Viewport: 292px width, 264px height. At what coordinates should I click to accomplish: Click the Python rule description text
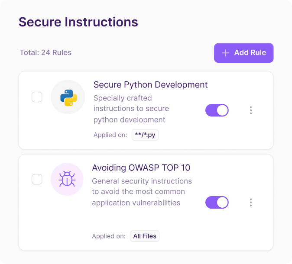click(x=131, y=109)
